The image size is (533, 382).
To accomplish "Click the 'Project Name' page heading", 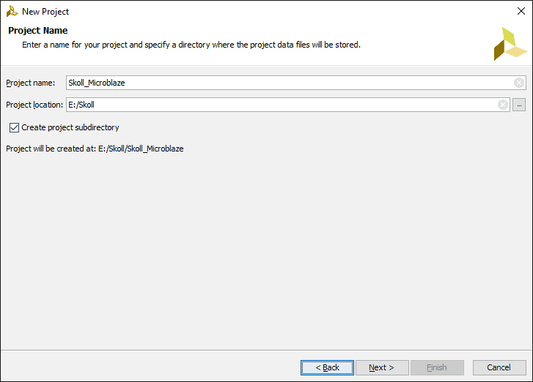I will [x=38, y=31].
